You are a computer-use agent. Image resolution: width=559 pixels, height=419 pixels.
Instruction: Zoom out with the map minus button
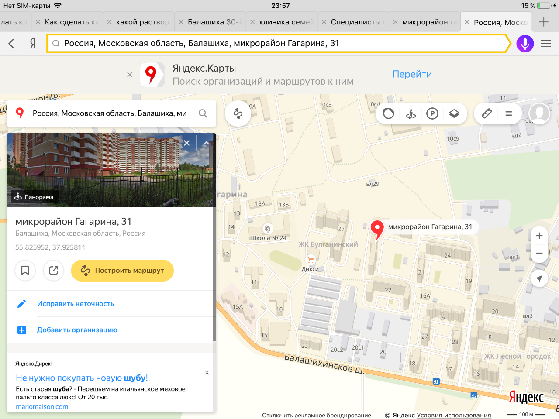tap(539, 253)
